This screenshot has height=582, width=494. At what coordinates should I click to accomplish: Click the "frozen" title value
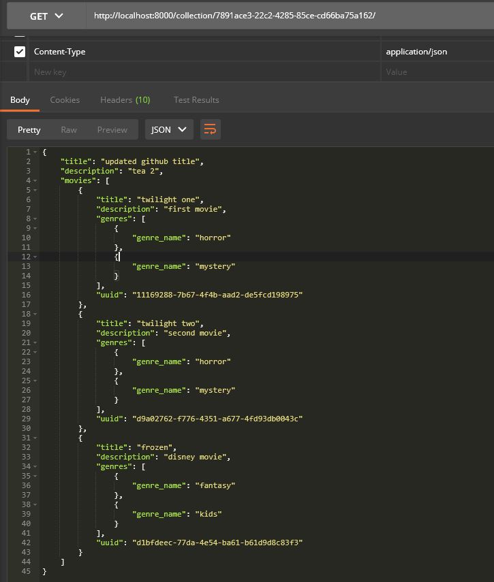tap(155, 448)
